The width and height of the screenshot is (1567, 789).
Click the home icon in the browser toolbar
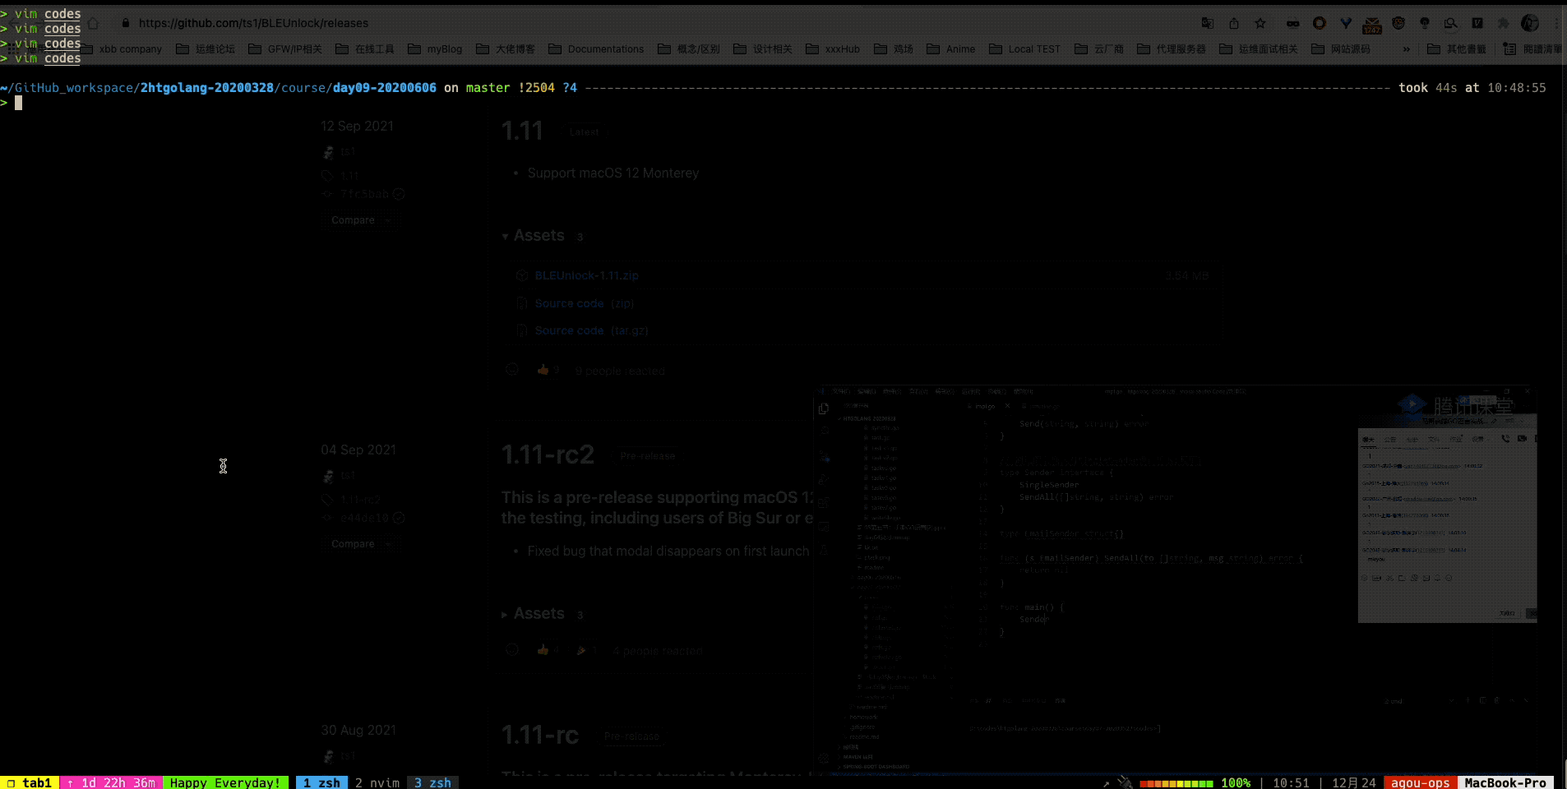(93, 23)
